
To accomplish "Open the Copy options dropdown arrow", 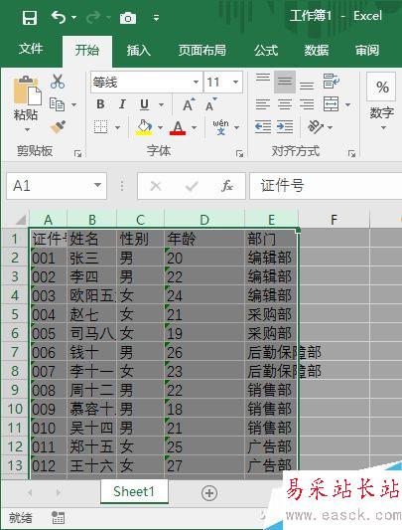I will [73, 104].
